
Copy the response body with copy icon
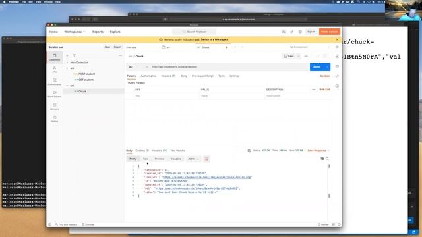[x=322, y=159]
